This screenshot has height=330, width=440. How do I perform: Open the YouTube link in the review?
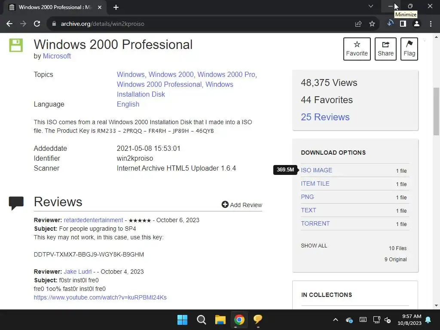[100, 297]
